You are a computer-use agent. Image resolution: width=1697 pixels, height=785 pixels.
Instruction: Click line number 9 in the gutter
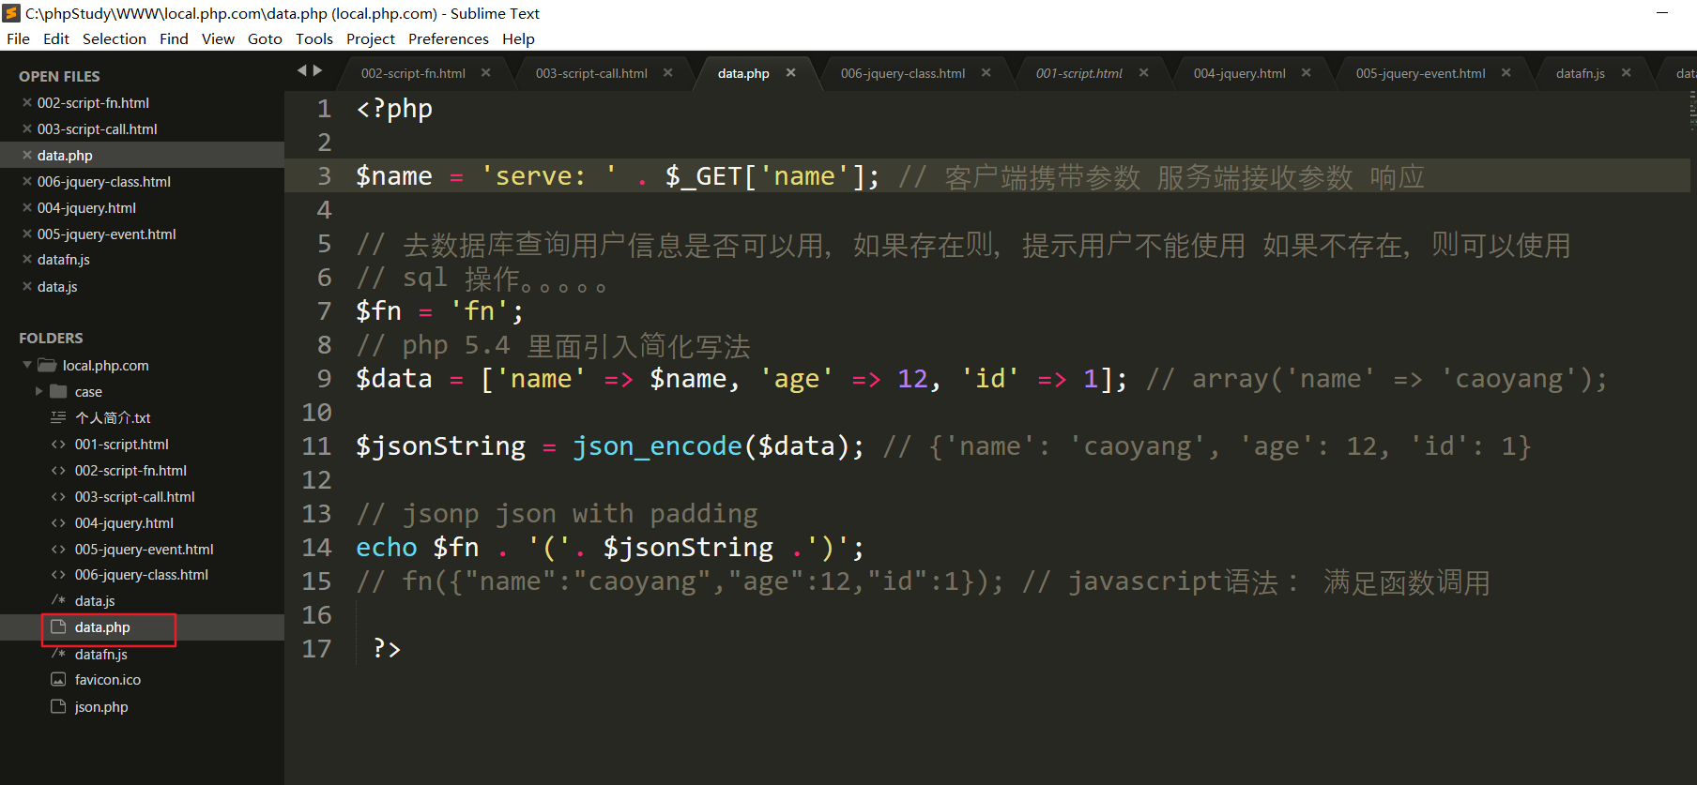pyautogui.click(x=324, y=379)
